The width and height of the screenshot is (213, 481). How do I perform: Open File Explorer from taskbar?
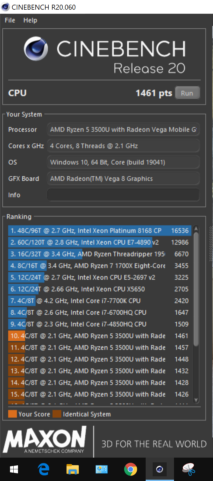[x=72, y=470]
